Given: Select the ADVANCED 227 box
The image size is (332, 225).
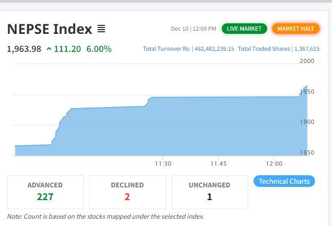Looking at the screenshot, I should (45, 192).
